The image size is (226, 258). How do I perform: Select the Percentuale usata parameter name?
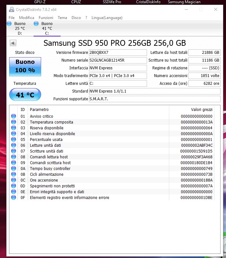(46, 140)
